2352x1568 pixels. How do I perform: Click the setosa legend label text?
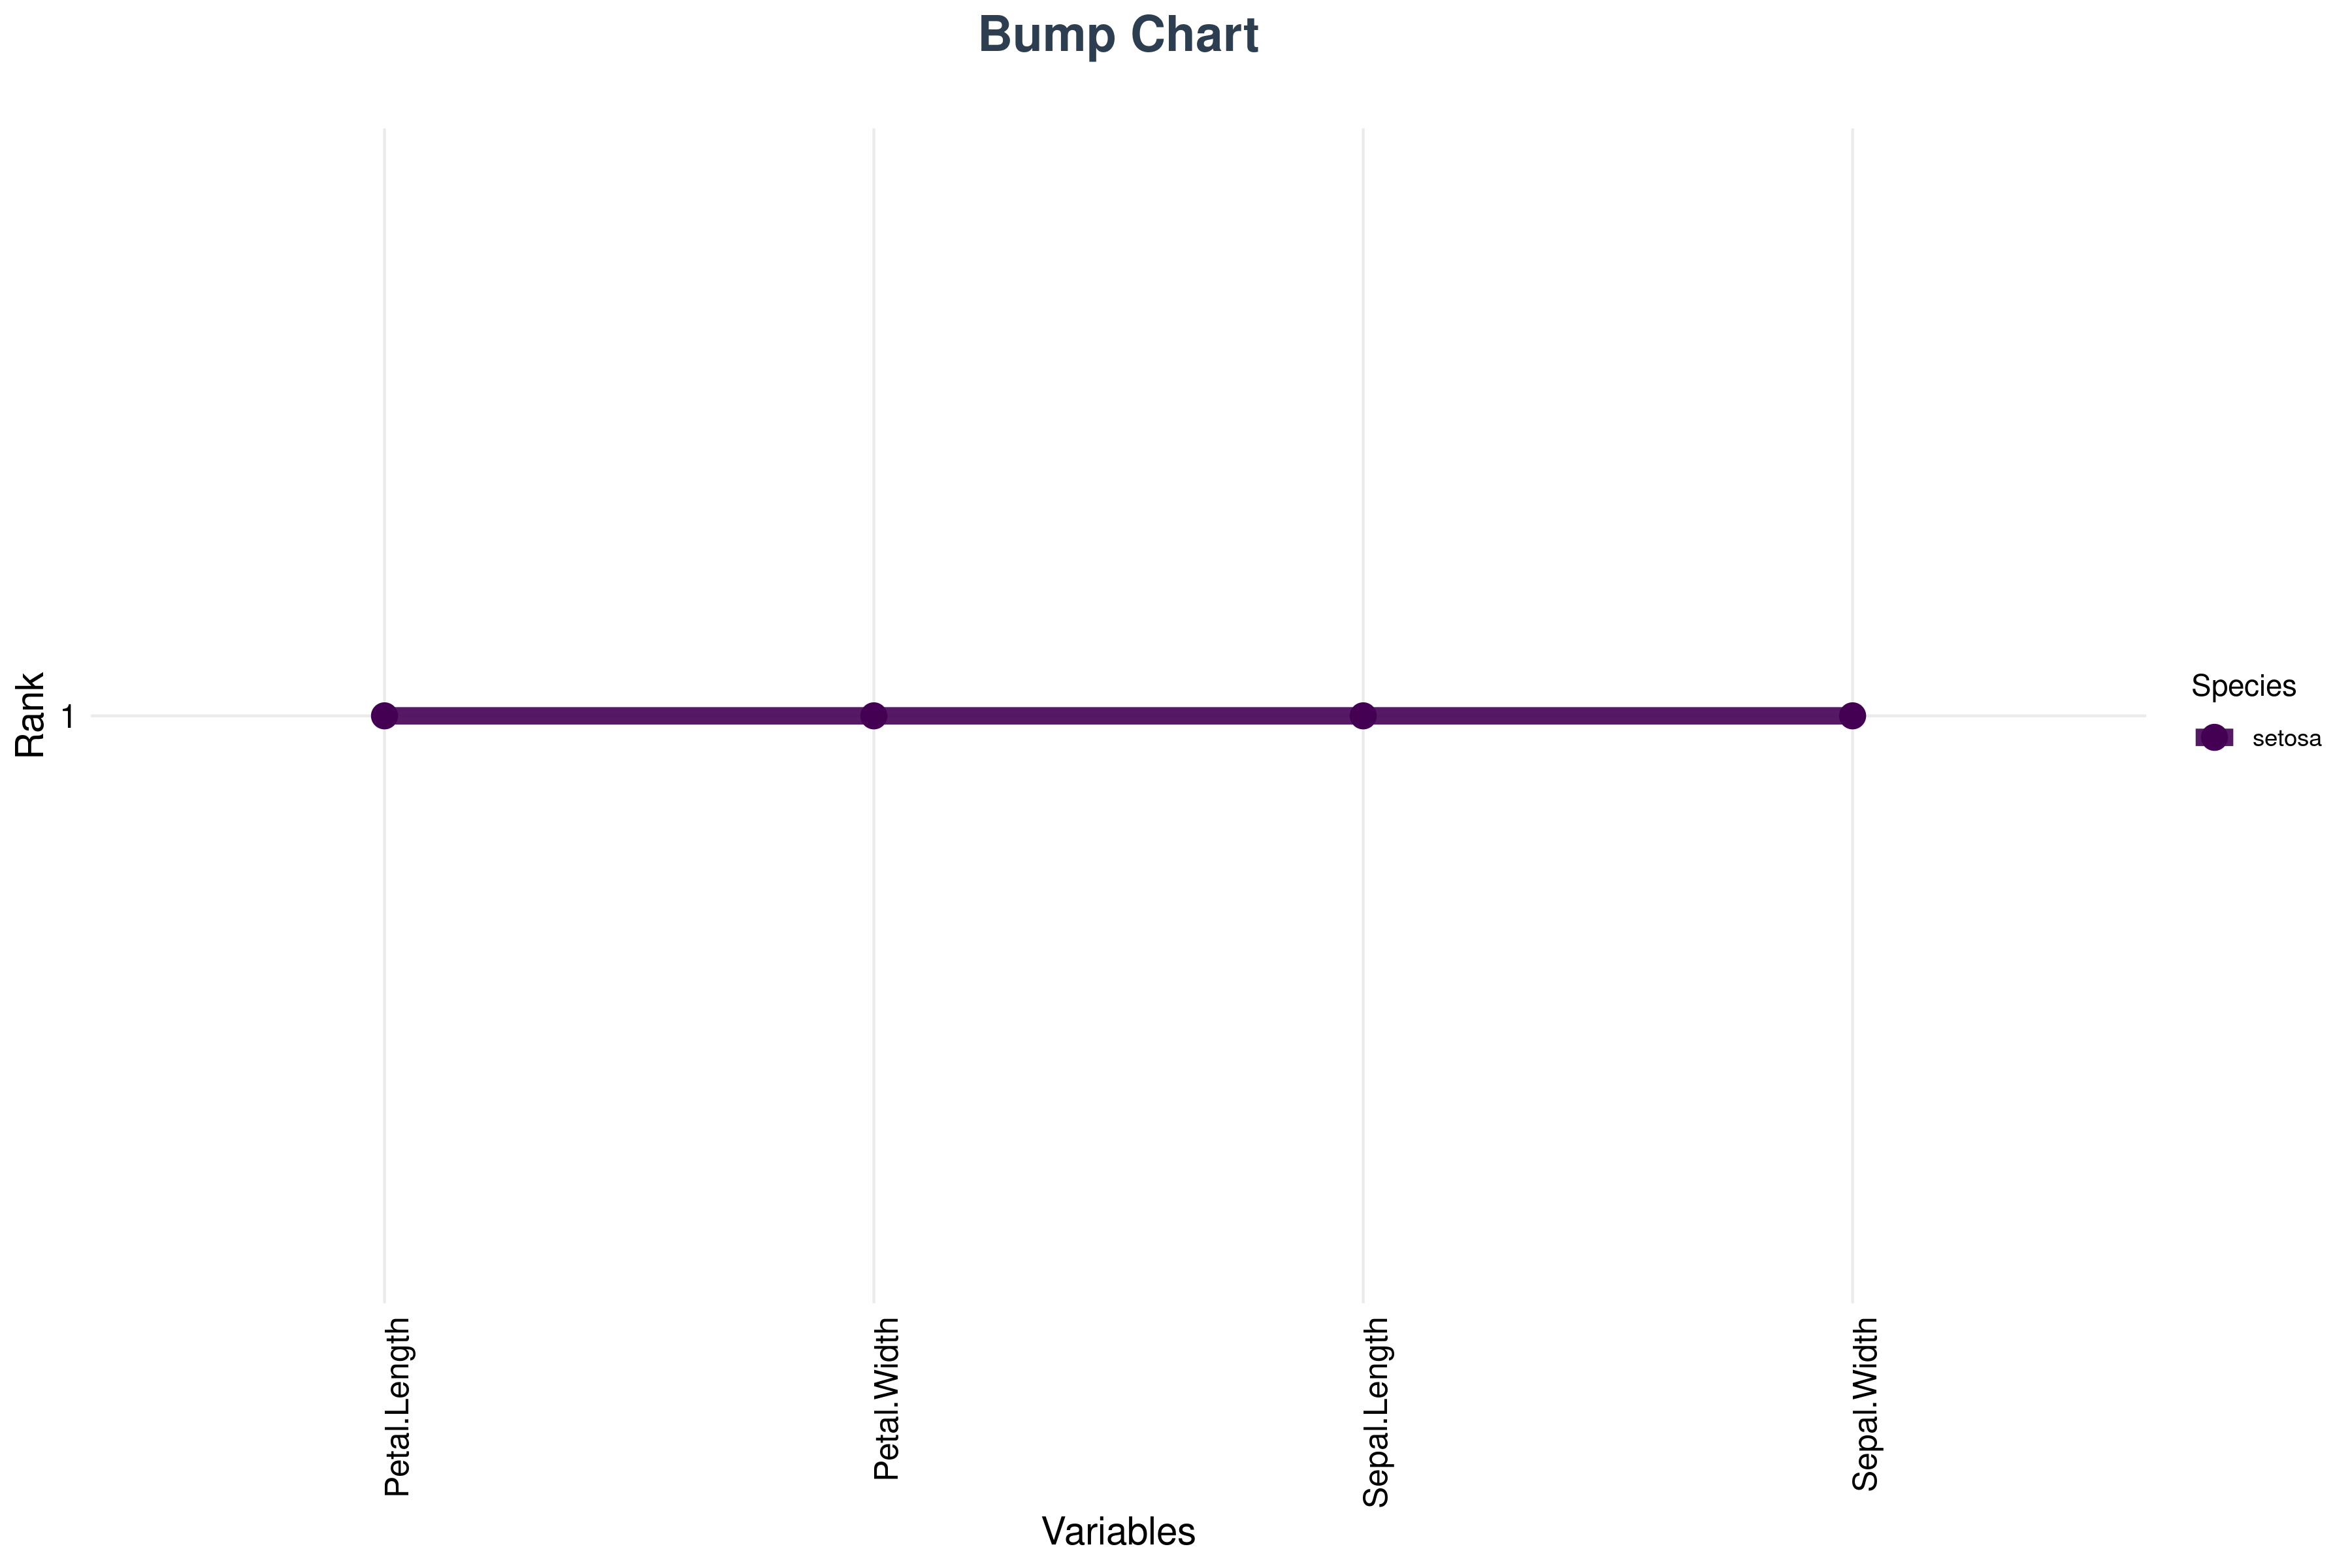(x=2287, y=739)
